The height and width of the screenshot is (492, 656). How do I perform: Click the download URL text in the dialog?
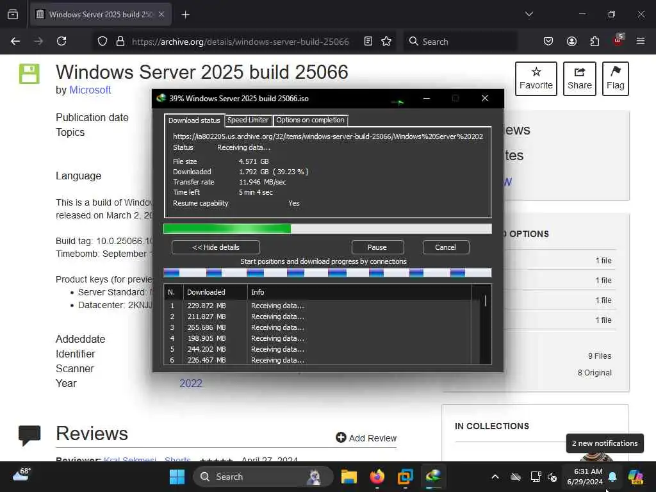(x=328, y=136)
